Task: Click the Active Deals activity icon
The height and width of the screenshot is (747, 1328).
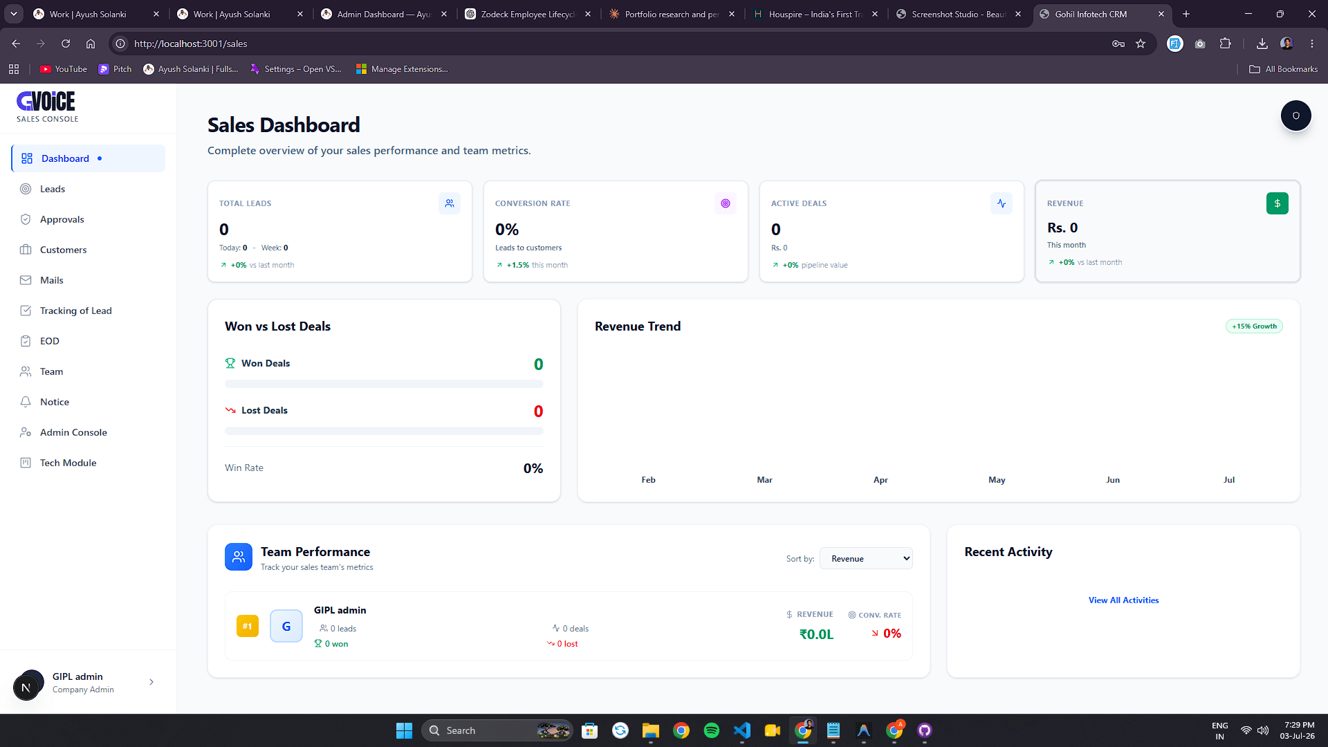Action: point(1002,203)
